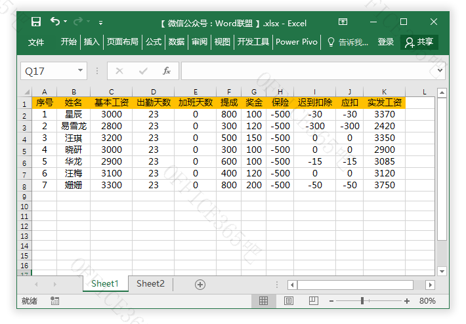Click the Select All corner triangle
466x324 pixels.
pos(26,92)
